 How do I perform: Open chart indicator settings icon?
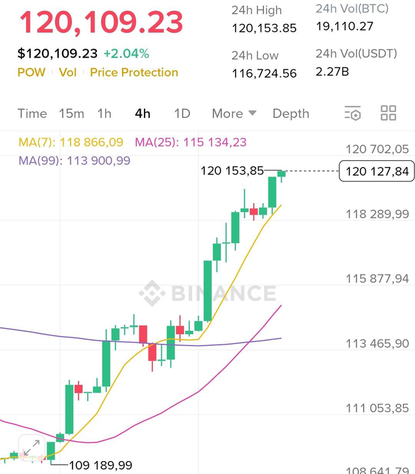click(353, 113)
